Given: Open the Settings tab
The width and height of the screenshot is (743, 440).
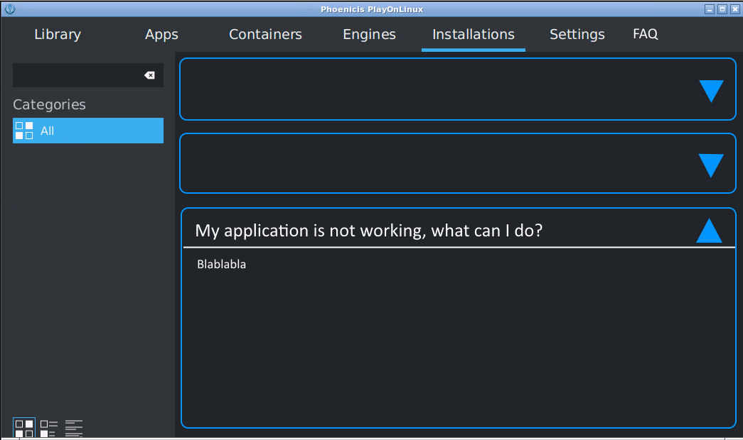Looking at the screenshot, I should point(577,34).
